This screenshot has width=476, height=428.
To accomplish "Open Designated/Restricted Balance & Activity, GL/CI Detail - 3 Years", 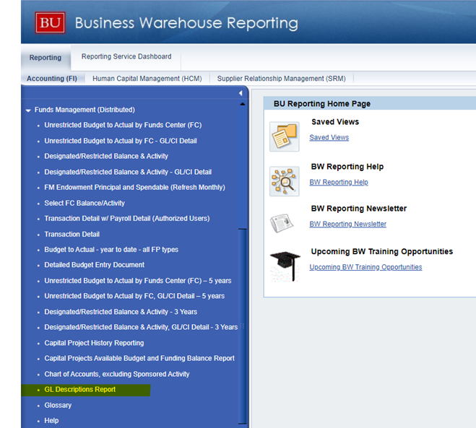I will tap(141, 327).
